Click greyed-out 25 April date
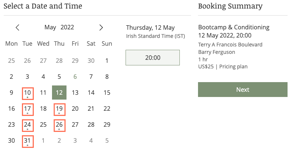The width and height of the screenshot is (292, 149). tap(12, 61)
